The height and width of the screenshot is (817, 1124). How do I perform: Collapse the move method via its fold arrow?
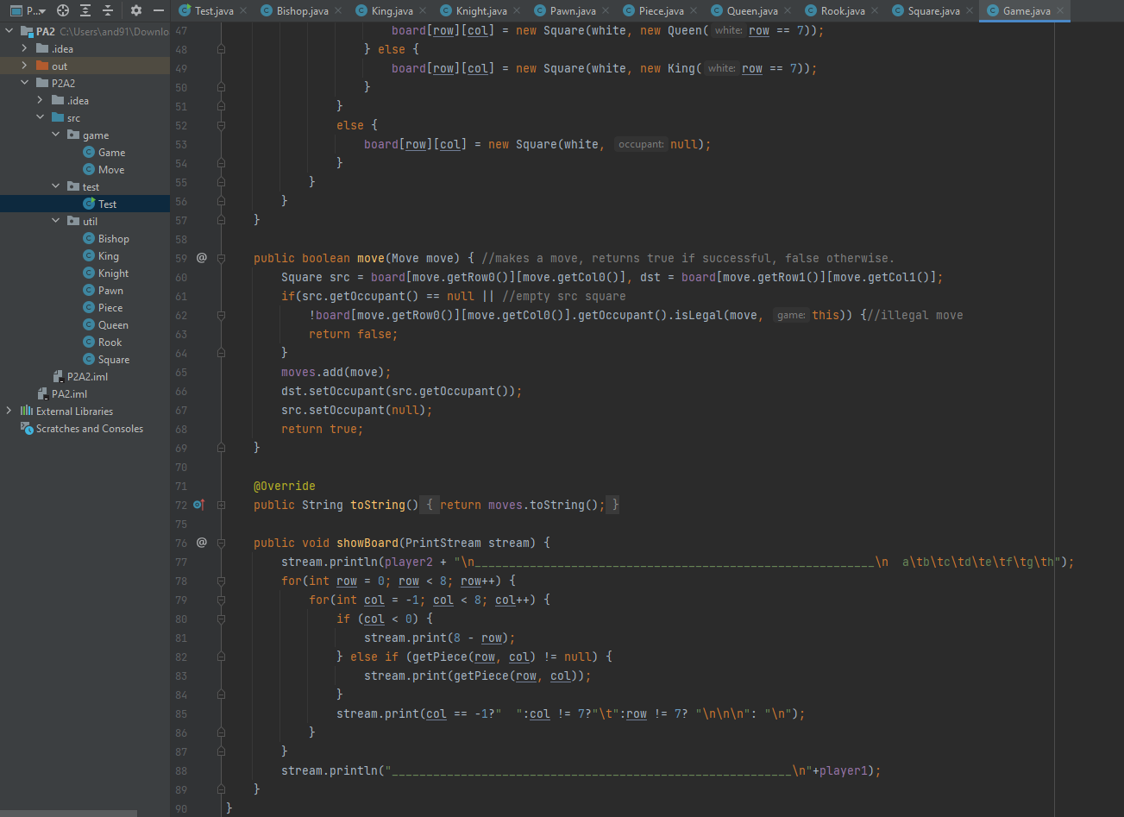221,258
